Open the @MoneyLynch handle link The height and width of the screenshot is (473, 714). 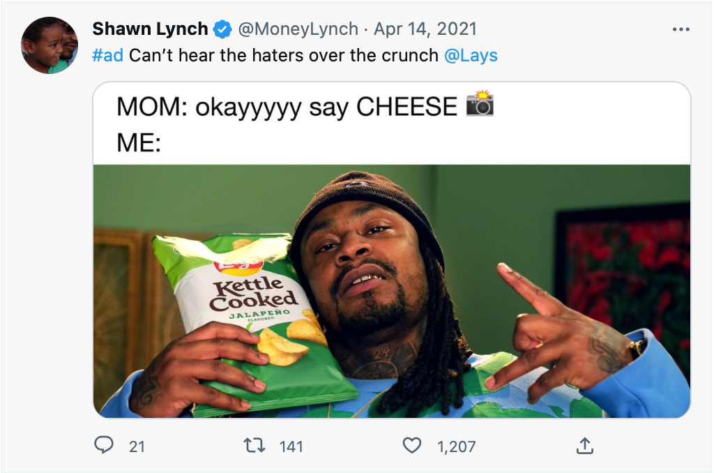[x=298, y=29]
